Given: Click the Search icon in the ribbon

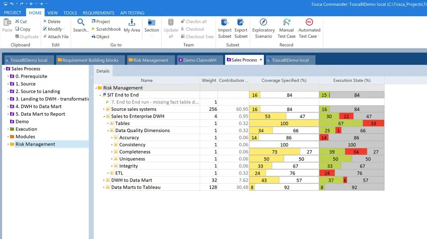Looking at the screenshot, I should (x=80, y=22).
